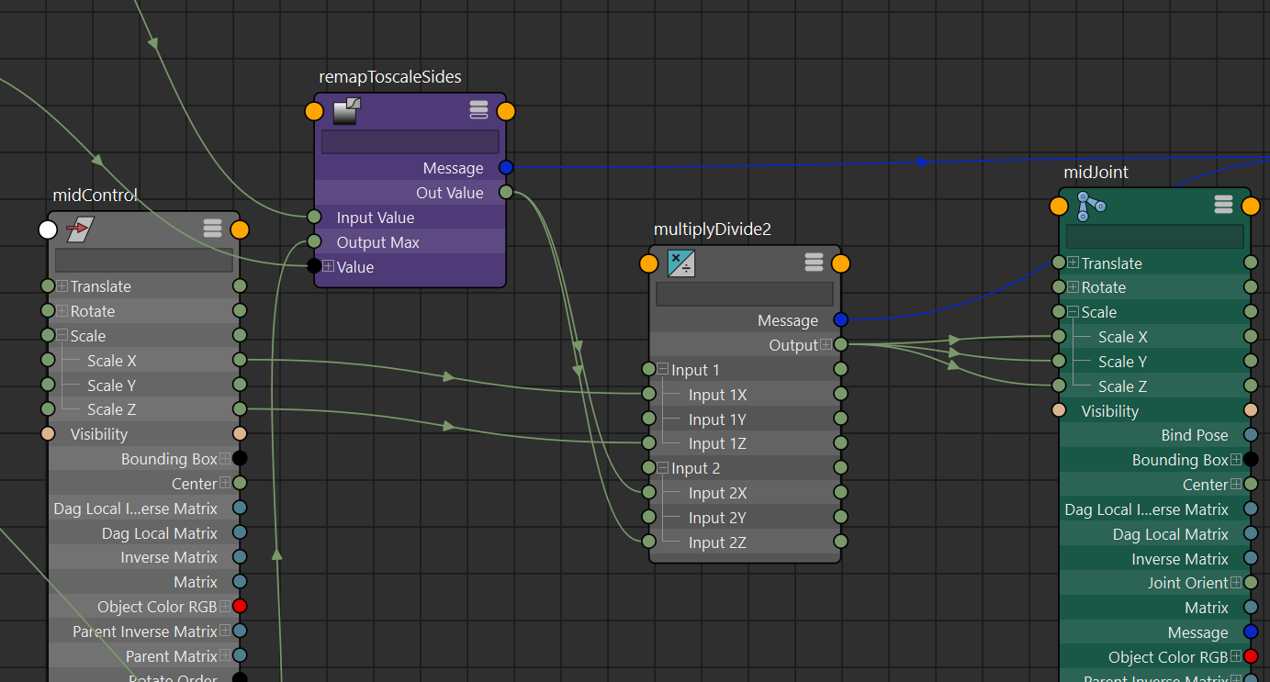Viewport: 1270px width, 682px height.
Task: Click the orange output port on remapToscaleSides header
Action: point(505,112)
